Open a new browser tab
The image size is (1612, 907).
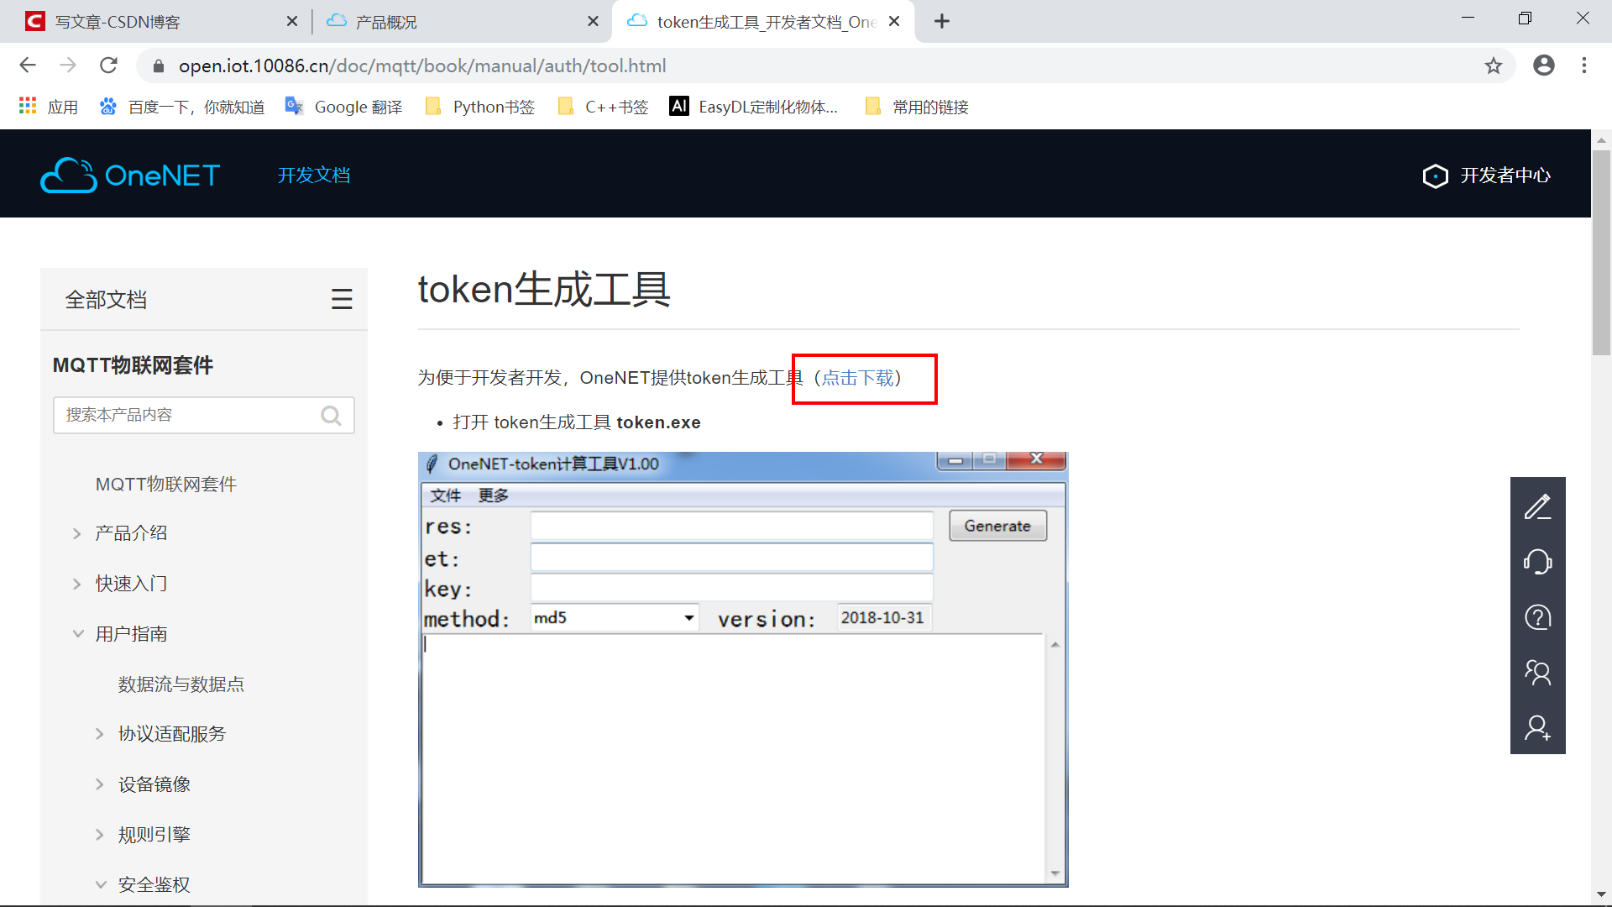tap(942, 22)
